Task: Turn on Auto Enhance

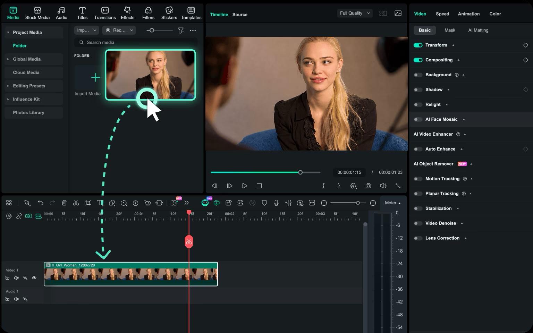Action: pos(418,149)
